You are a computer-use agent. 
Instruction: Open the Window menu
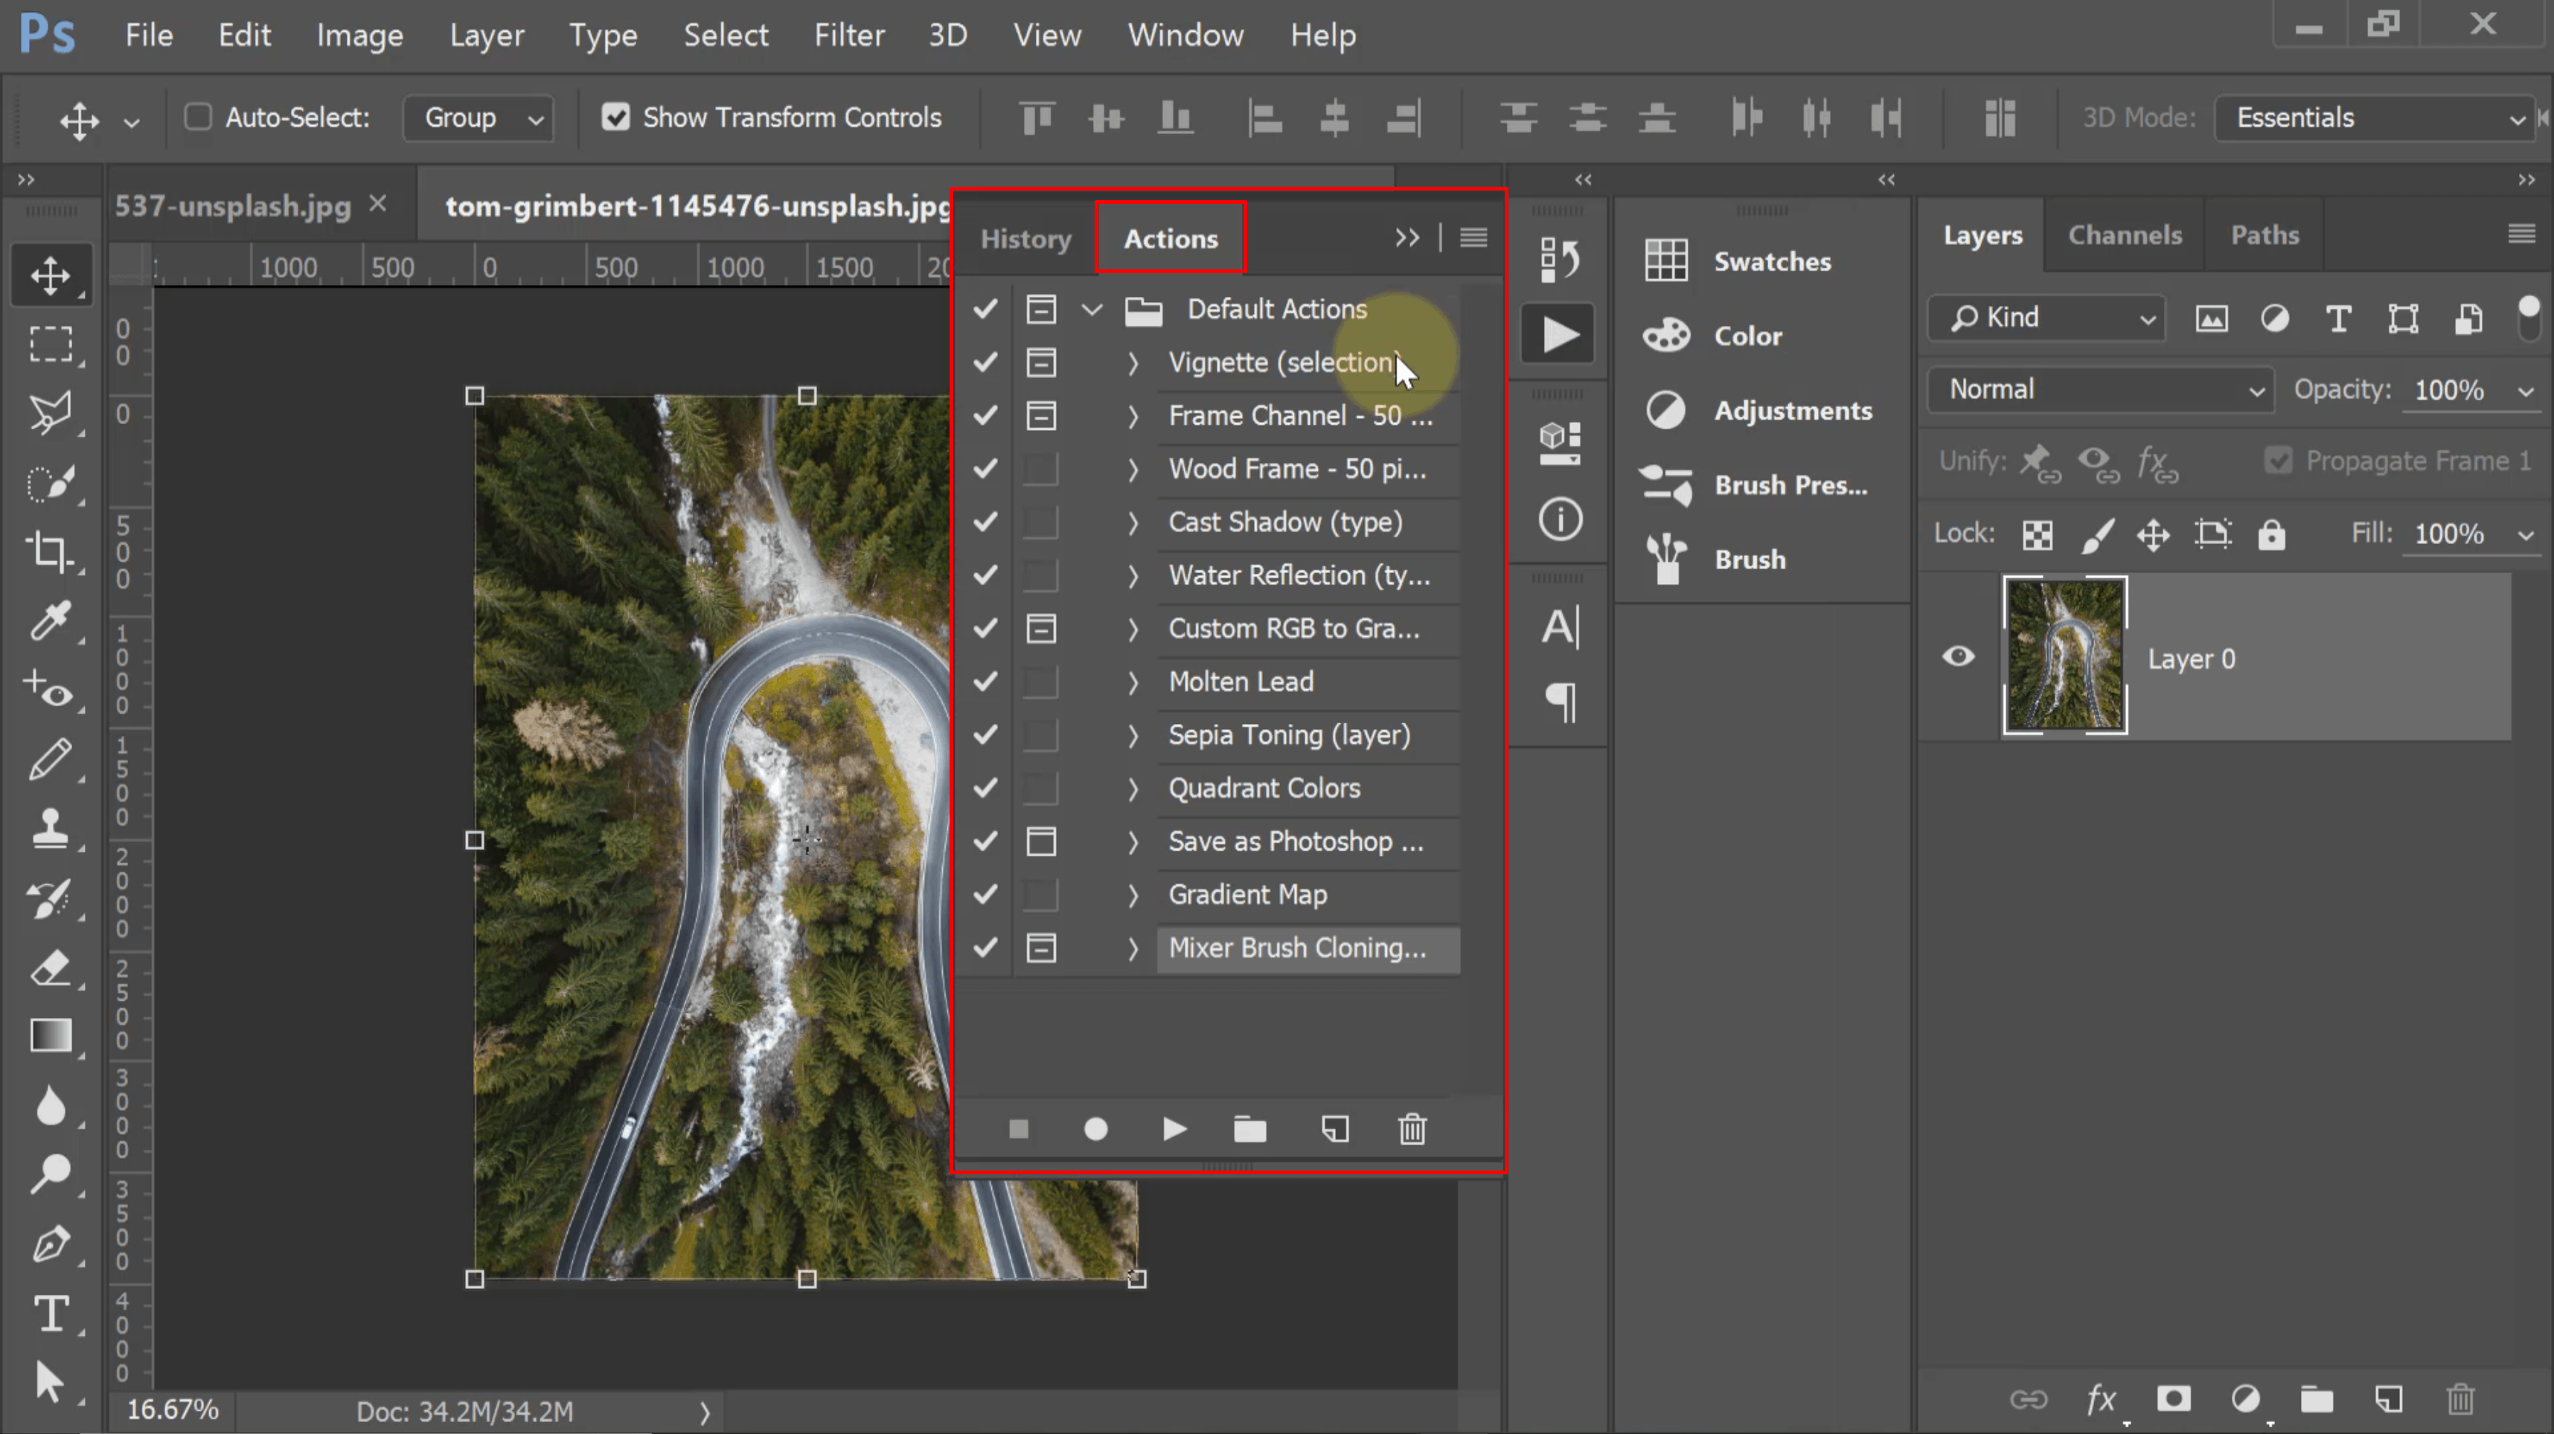[1185, 36]
